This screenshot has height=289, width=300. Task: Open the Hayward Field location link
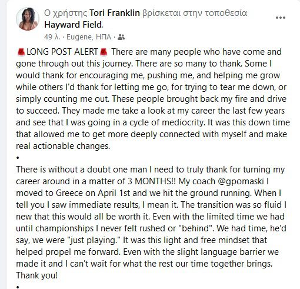click(73, 25)
